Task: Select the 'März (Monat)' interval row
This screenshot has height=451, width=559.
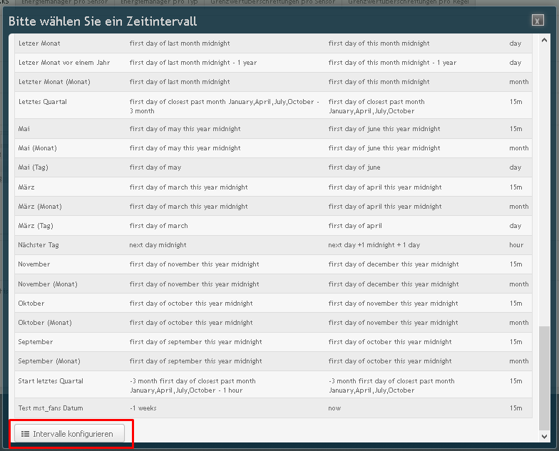Action: coord(273,207)
